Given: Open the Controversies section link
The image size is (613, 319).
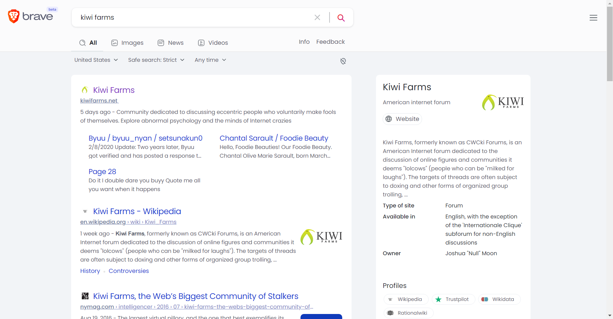Looking at the screenshot, I should pos(129,271).
